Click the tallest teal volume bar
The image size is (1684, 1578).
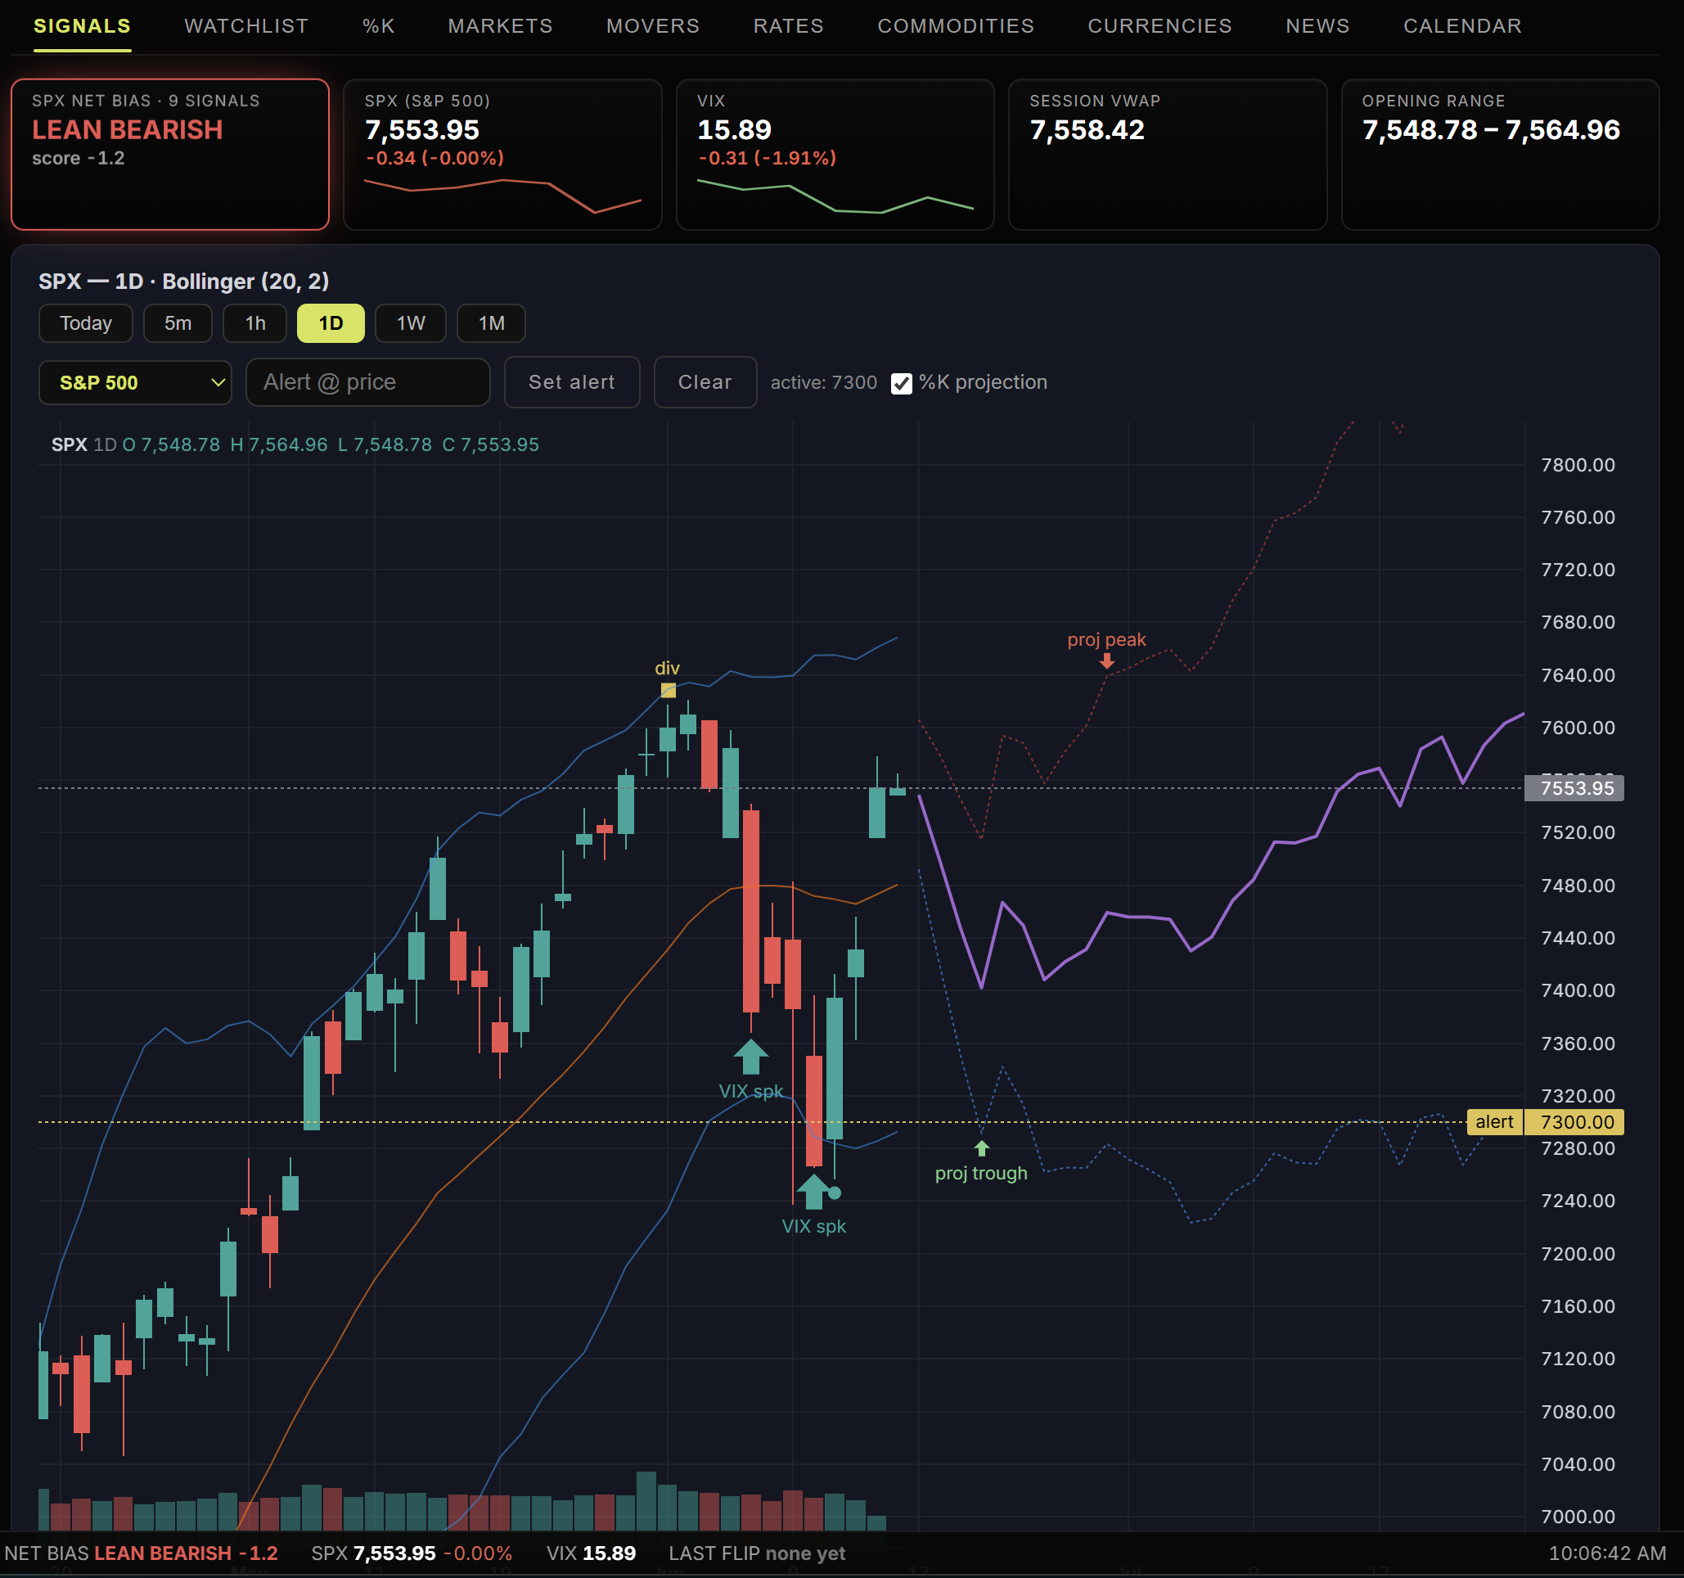click(646, 1500)
